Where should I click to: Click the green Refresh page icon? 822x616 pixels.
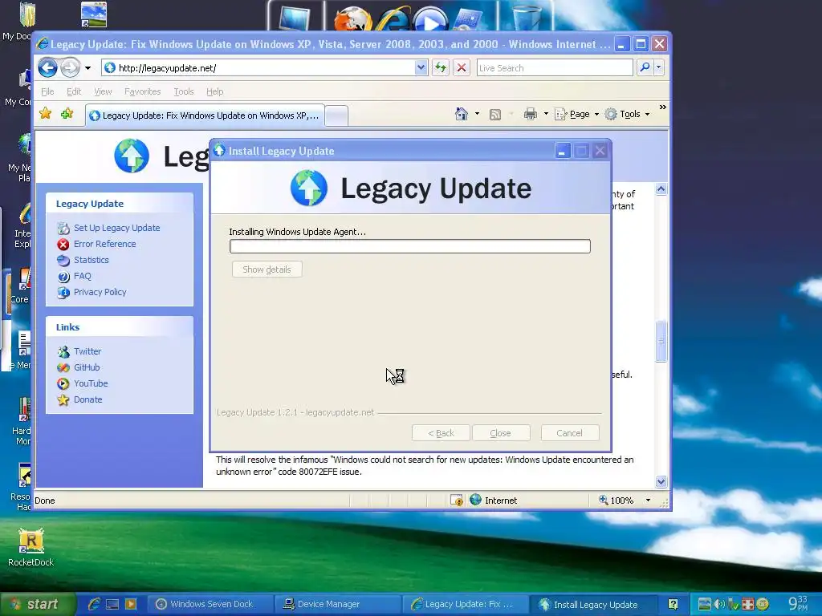(441, 67)
